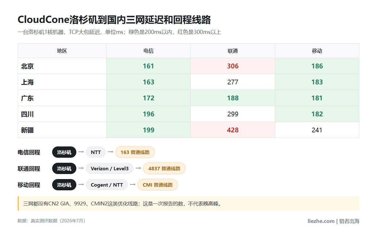Select the "联通" table column header
This screenshot has width=377, height=238.
[x=233, y=51]
